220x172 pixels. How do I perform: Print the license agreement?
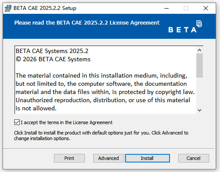(x=69, y=158)
